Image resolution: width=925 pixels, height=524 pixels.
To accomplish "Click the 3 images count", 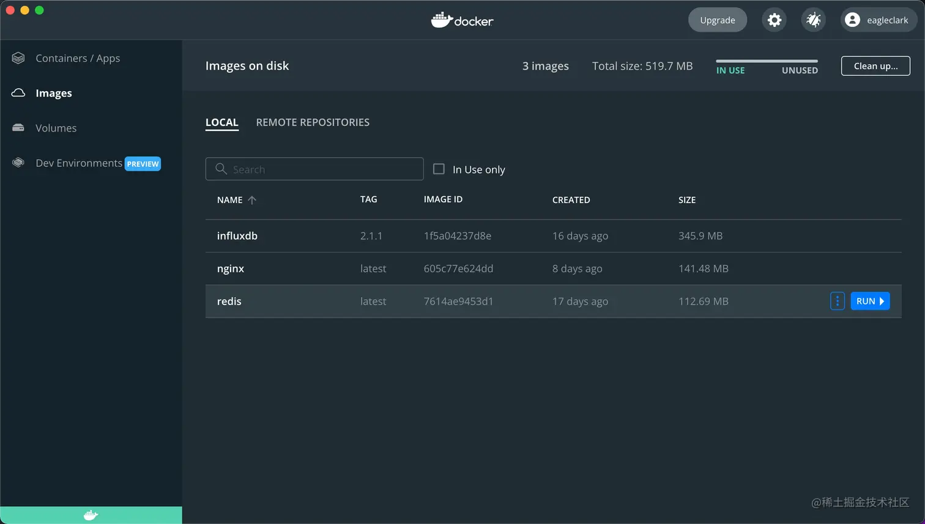I will pos(546,66).
